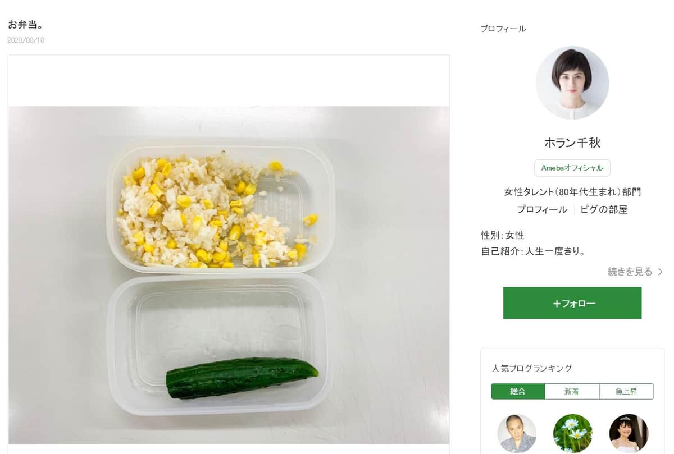Click the Amebaオフィシャル badge

point(572,168)
